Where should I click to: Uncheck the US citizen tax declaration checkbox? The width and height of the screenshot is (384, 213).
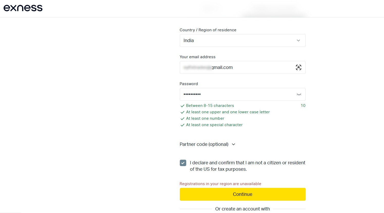tap(183, 163)
